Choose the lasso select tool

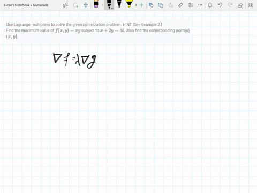75,5
